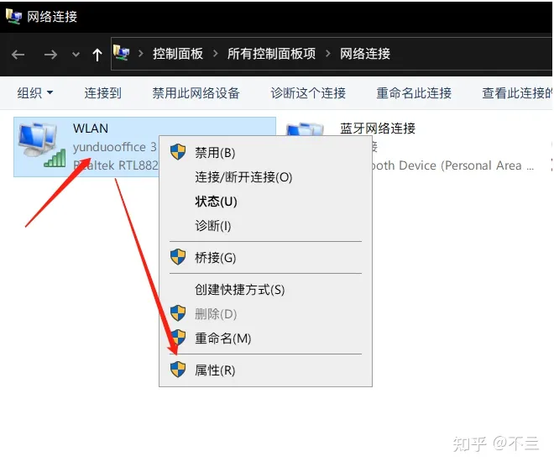Click the WLAN signal strength bars
Viewport: 554px width, 467px height.
pyautogui.click(x=55, y=158)
